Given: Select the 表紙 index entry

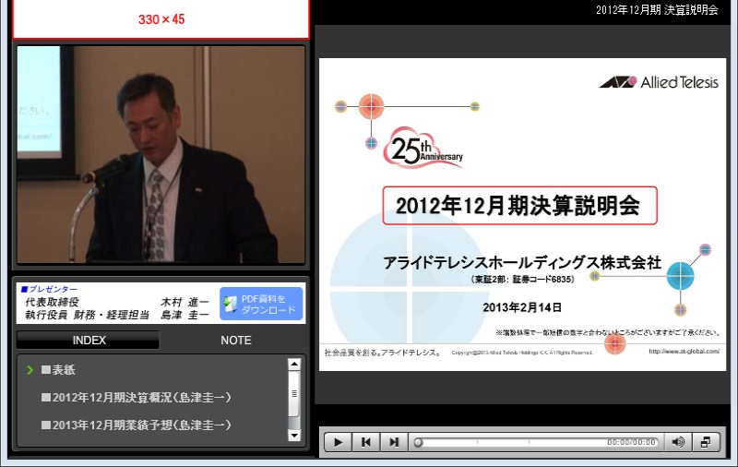Looking at the screenshot, I should (x=58, y=370).
